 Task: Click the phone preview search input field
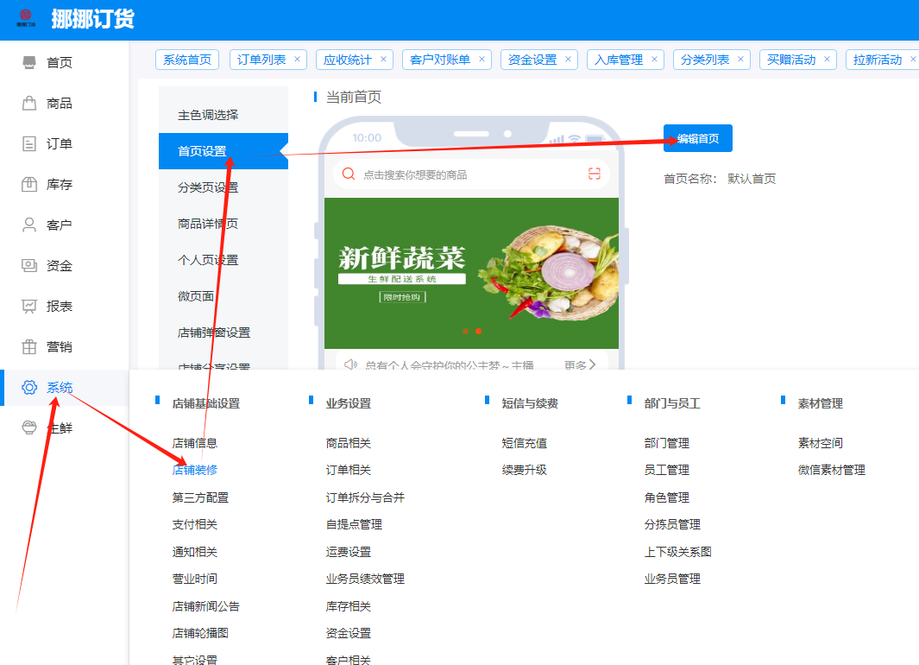tap(466, 174)
